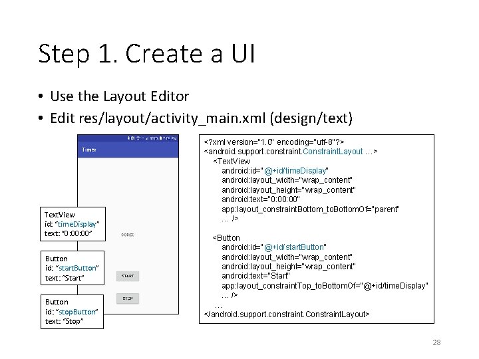Click the Timer app bar title

89,150
